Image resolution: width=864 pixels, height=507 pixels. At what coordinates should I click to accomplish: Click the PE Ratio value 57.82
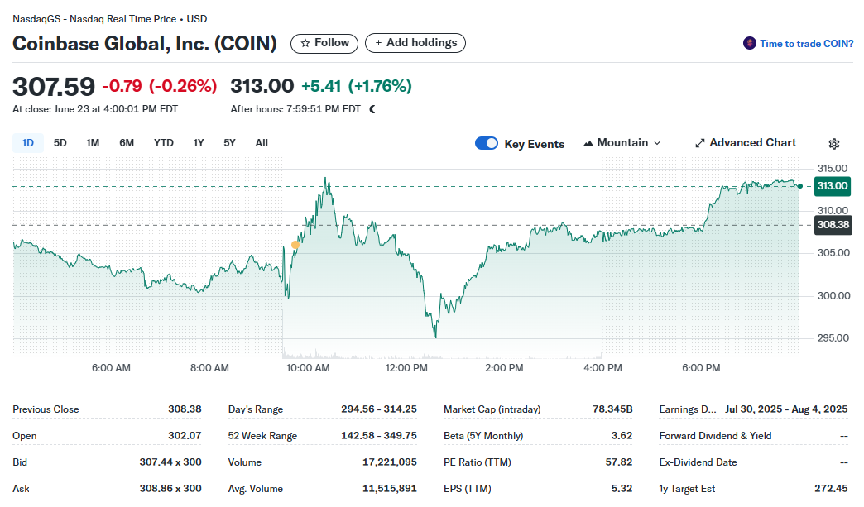(619, 462)
